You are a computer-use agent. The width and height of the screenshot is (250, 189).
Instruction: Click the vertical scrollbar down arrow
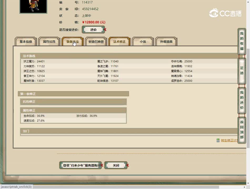pos(248,183)
